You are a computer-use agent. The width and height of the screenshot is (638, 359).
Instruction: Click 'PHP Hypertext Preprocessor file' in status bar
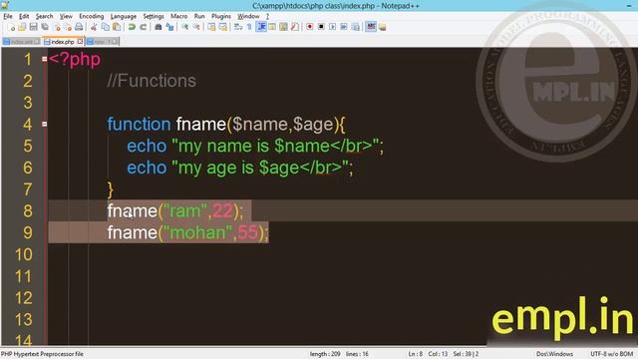click(x=42, y=354)
